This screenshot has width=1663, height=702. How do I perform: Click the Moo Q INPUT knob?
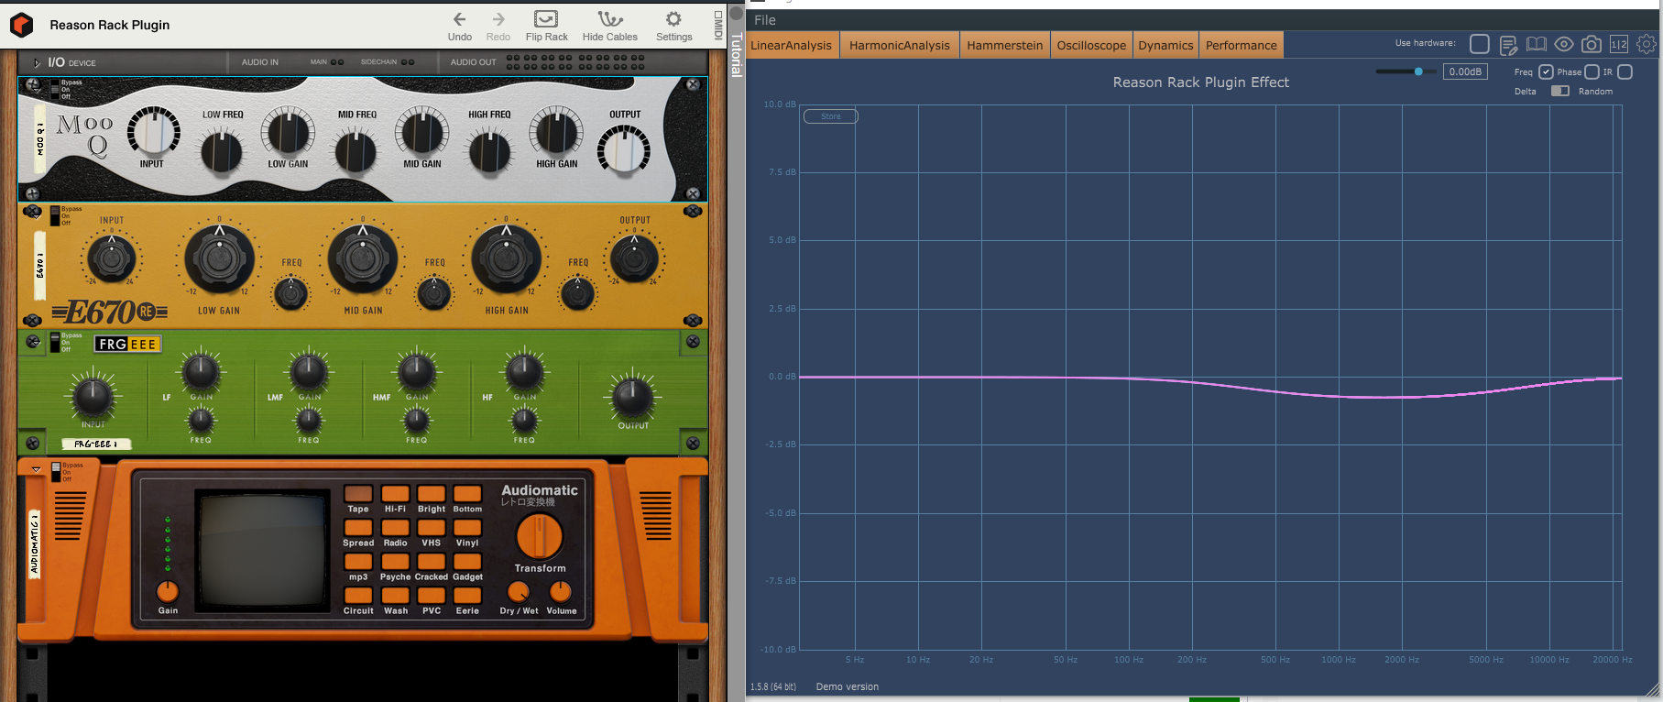(x=153, y=131)
